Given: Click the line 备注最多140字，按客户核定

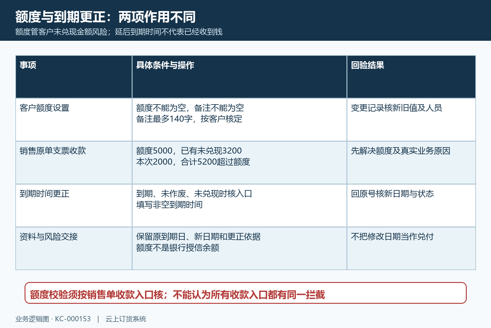Looking at the screenshot, I should tap(189, 119).
